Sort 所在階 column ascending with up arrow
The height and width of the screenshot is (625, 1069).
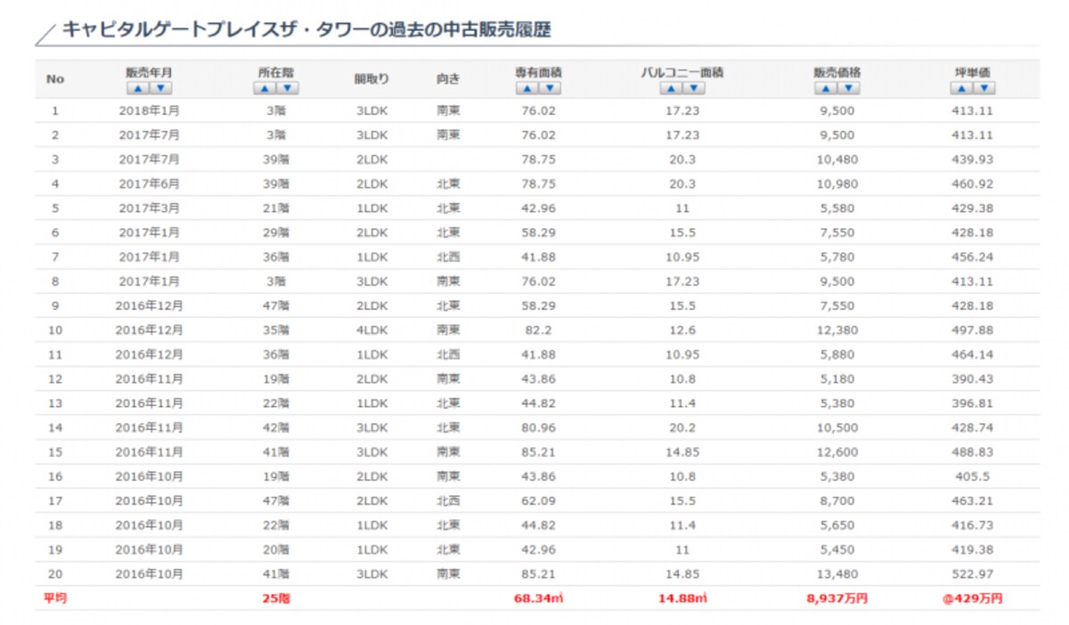coord(265,88)
